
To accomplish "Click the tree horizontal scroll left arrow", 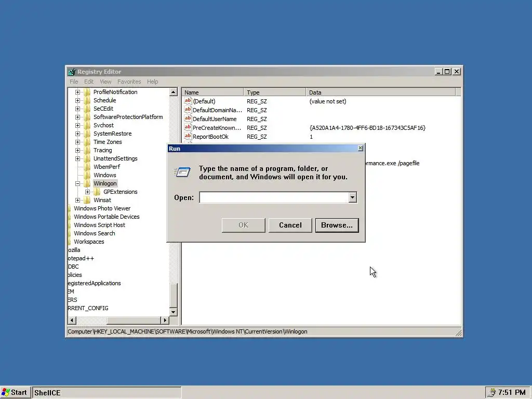I will point(72,320).
